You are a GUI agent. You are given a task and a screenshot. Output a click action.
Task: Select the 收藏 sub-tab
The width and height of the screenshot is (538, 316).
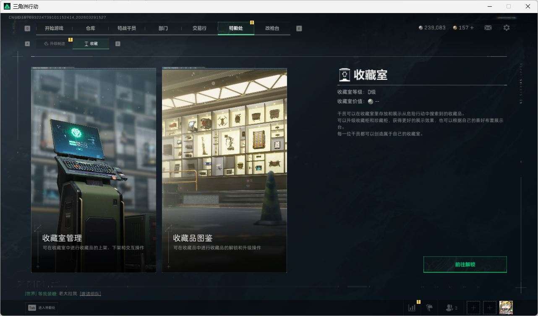click(91, 43)
